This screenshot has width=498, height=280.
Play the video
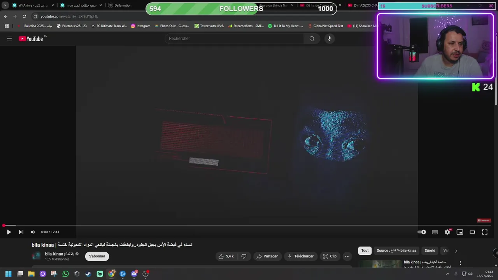tap(9, 232)
